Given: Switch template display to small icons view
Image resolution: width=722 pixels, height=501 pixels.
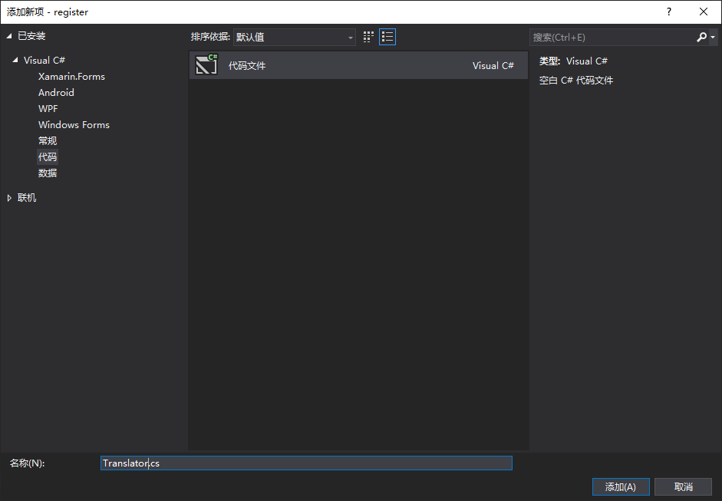Looking at the screenshot, I should tap(367, 36).
